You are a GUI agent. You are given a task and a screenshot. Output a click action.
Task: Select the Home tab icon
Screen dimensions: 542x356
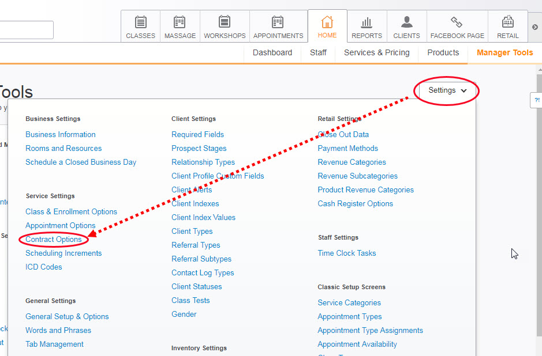click(327, 26)
